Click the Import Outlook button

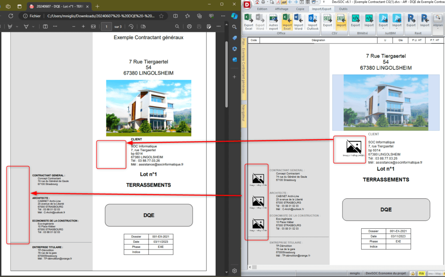[x=312, y=22]
